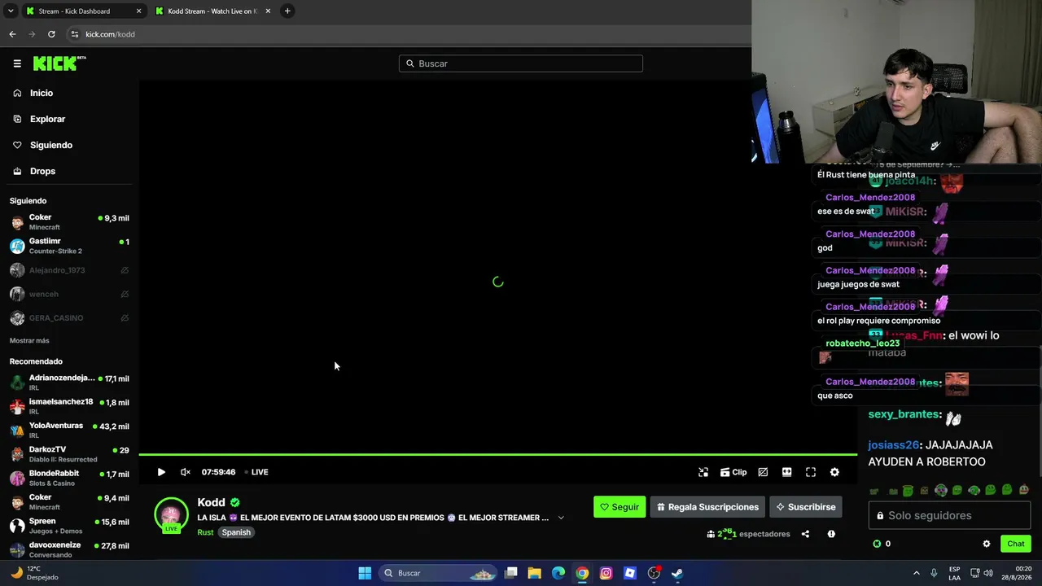
Task: Reload the kick.com page
Action: point(51,34)
